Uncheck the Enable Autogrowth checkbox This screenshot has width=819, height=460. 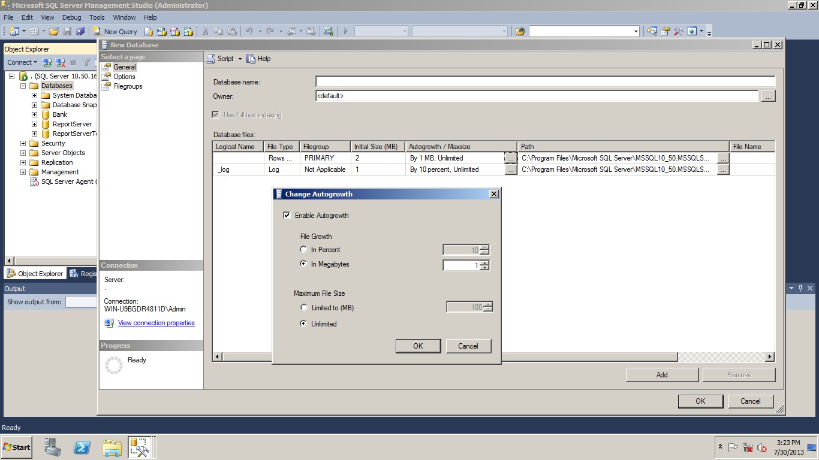click(x=287, y=216)
